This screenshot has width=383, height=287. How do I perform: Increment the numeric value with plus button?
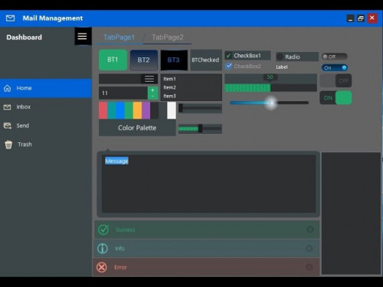tap(152, 90)
